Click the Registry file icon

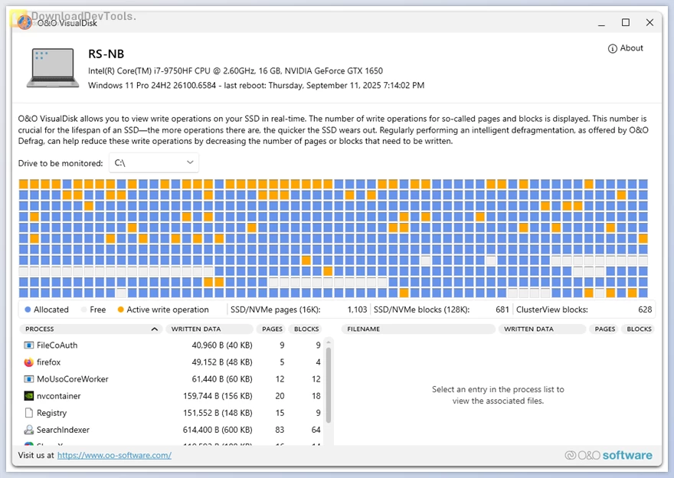coord(29,413)
